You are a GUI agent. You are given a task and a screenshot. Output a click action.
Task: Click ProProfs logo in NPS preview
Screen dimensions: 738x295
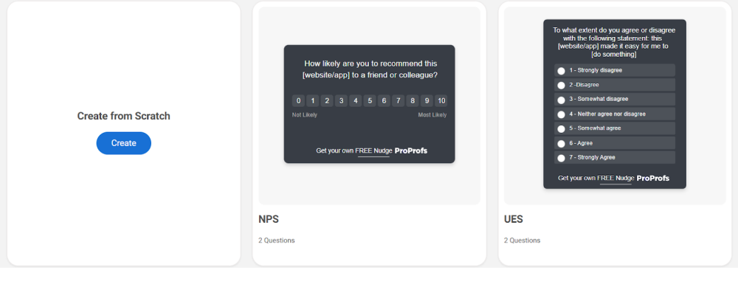coord(411,150)
